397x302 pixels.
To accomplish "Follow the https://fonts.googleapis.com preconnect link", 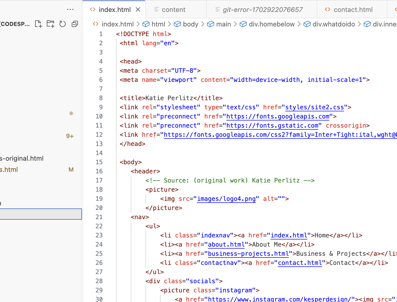I will (278, 116).
